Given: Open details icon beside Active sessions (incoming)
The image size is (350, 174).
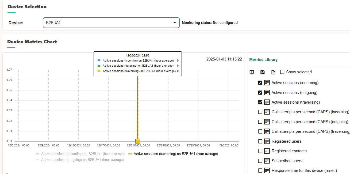Looking at the screenshot, I should click(x=267, y=83).
